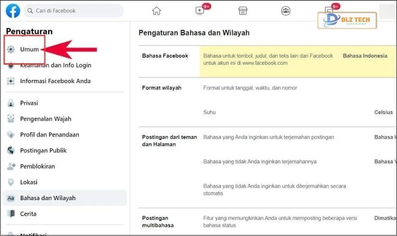
Task: Type in Cari di Facebook search box
Action: pos(76,11)
